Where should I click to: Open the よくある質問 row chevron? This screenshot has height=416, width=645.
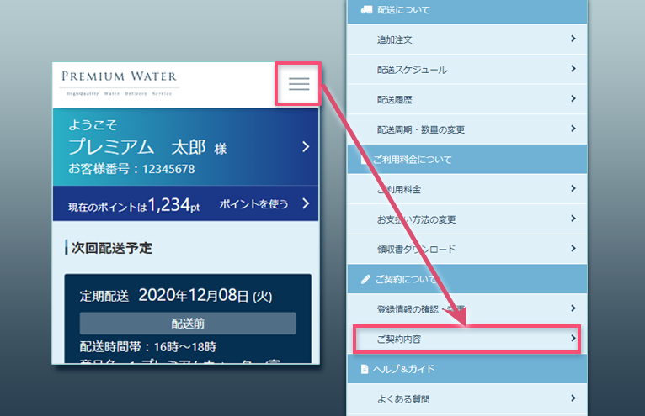(573, 398)
